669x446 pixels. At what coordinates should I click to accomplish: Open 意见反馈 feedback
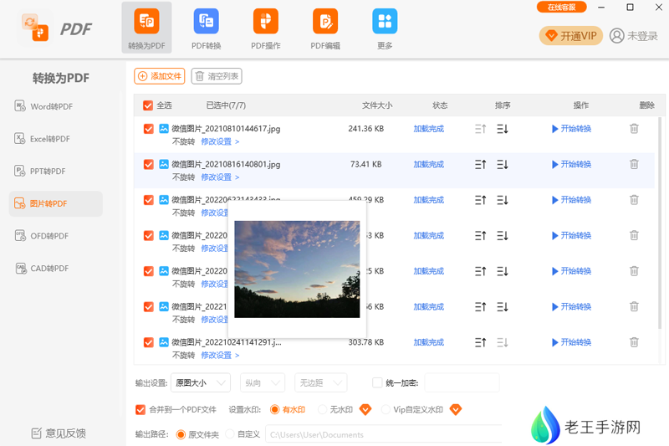click(x=59, y=433)
